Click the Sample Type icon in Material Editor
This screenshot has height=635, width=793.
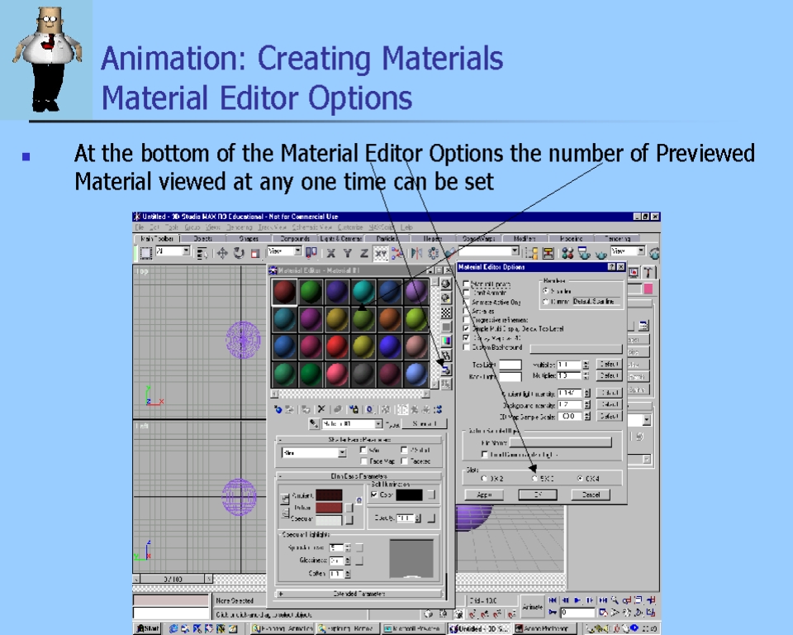(446, 284)
